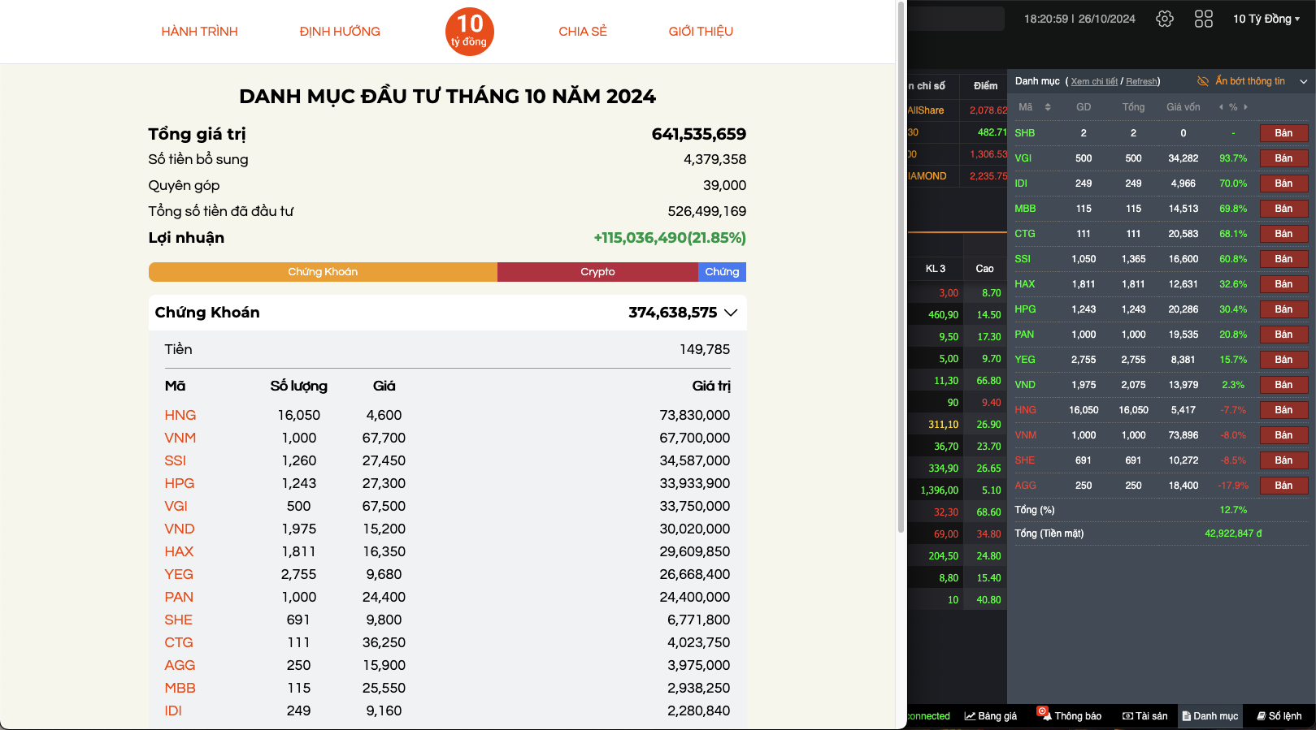Click Bán button for CTG

(x=1283, y=234)
